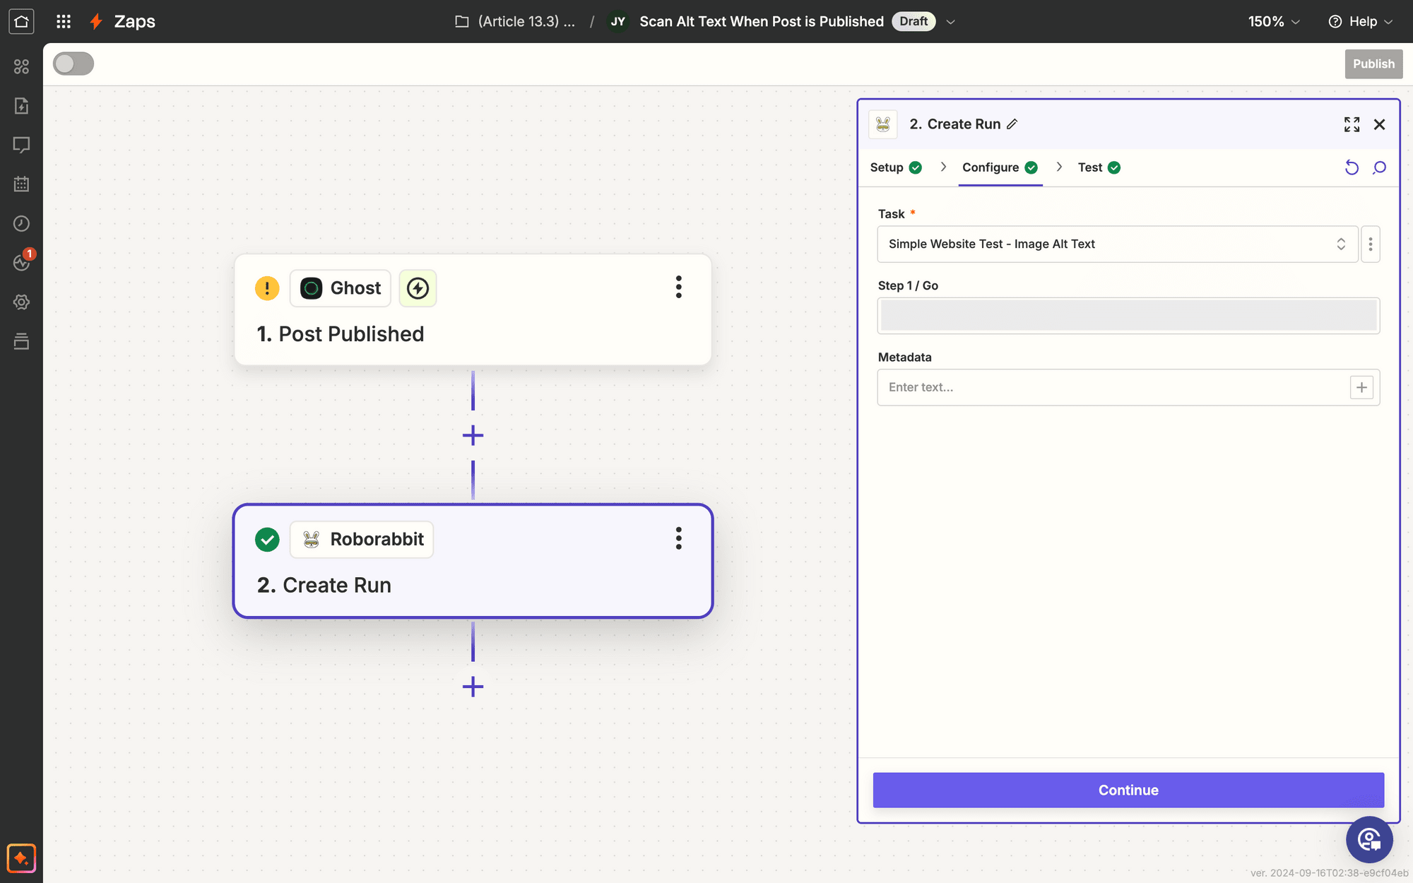Open the 150% zoom level dropdown
The image size is (1413, 883).
pyautogui.click(x=1274, y=21)
